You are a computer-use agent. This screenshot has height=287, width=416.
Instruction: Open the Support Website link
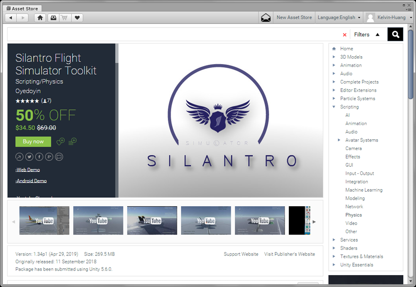[241, 254]
